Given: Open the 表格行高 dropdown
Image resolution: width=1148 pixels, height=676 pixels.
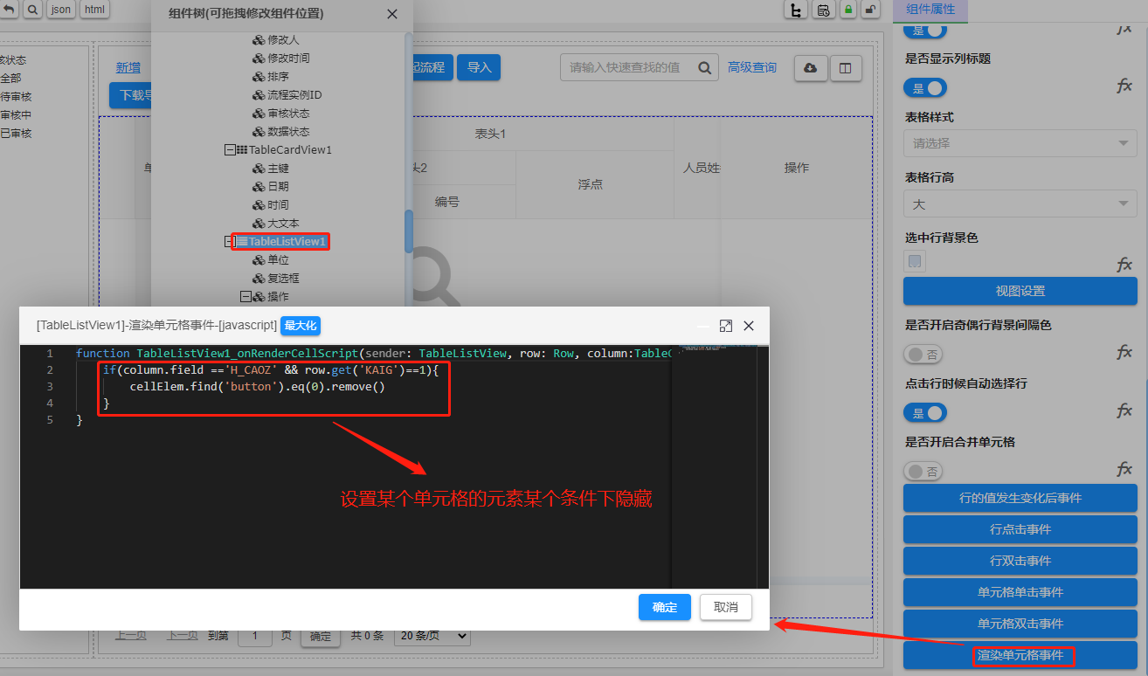Looking at the screenshot, I should 1020,204.
